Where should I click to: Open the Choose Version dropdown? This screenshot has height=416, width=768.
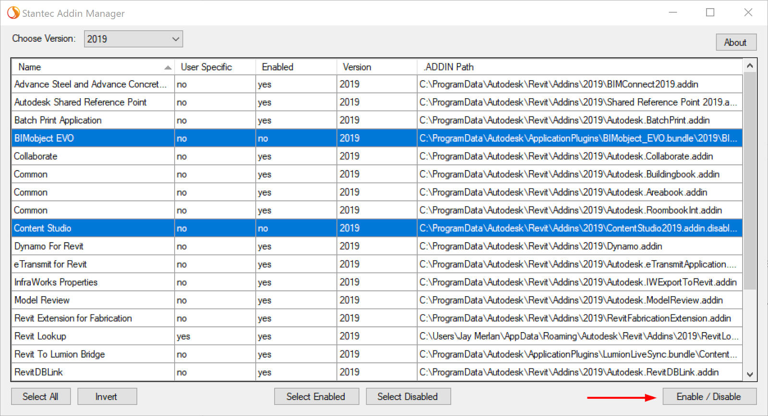[133, 39]
